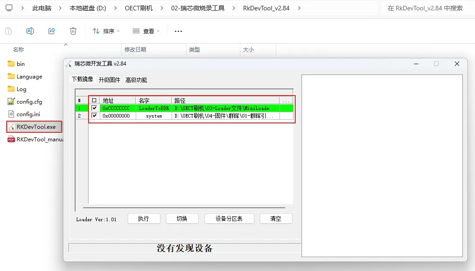Click the Delete trash icon in Explorer
This screenshot has width=475, height=271.
73,31
